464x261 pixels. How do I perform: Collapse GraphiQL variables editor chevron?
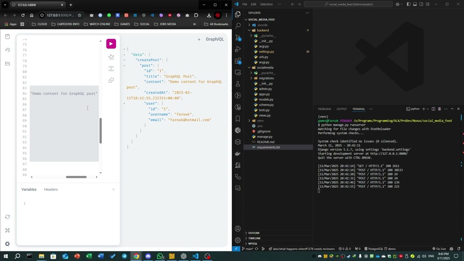pyautogui.click(x=113, y=190)
